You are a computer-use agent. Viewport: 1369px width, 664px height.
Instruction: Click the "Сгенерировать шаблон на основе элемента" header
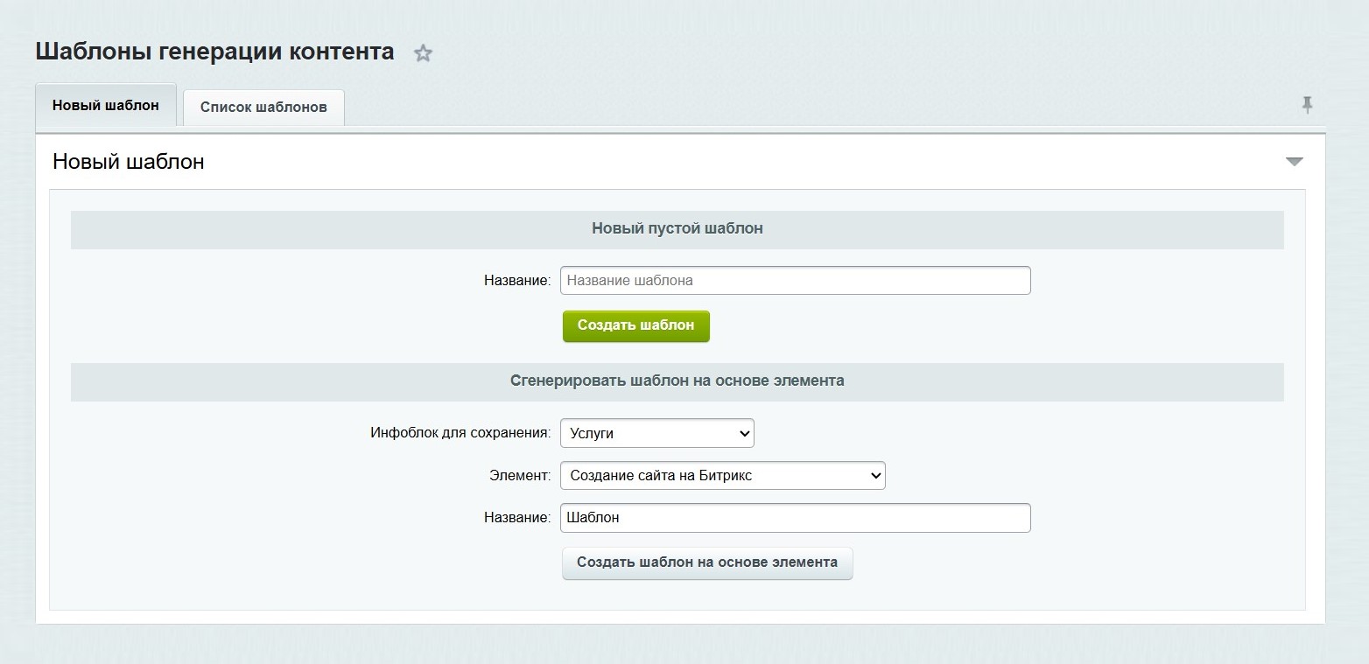677,381
